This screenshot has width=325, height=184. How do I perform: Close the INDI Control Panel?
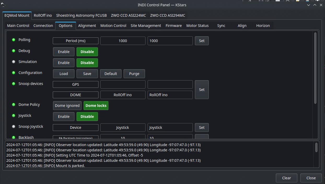[x=311, y=178]
